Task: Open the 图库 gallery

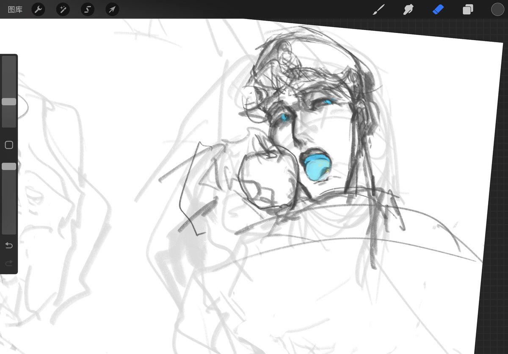Action: pos(15,9)
